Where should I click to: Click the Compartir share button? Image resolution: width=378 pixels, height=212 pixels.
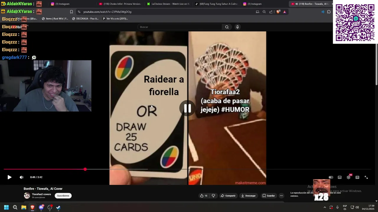228,196
